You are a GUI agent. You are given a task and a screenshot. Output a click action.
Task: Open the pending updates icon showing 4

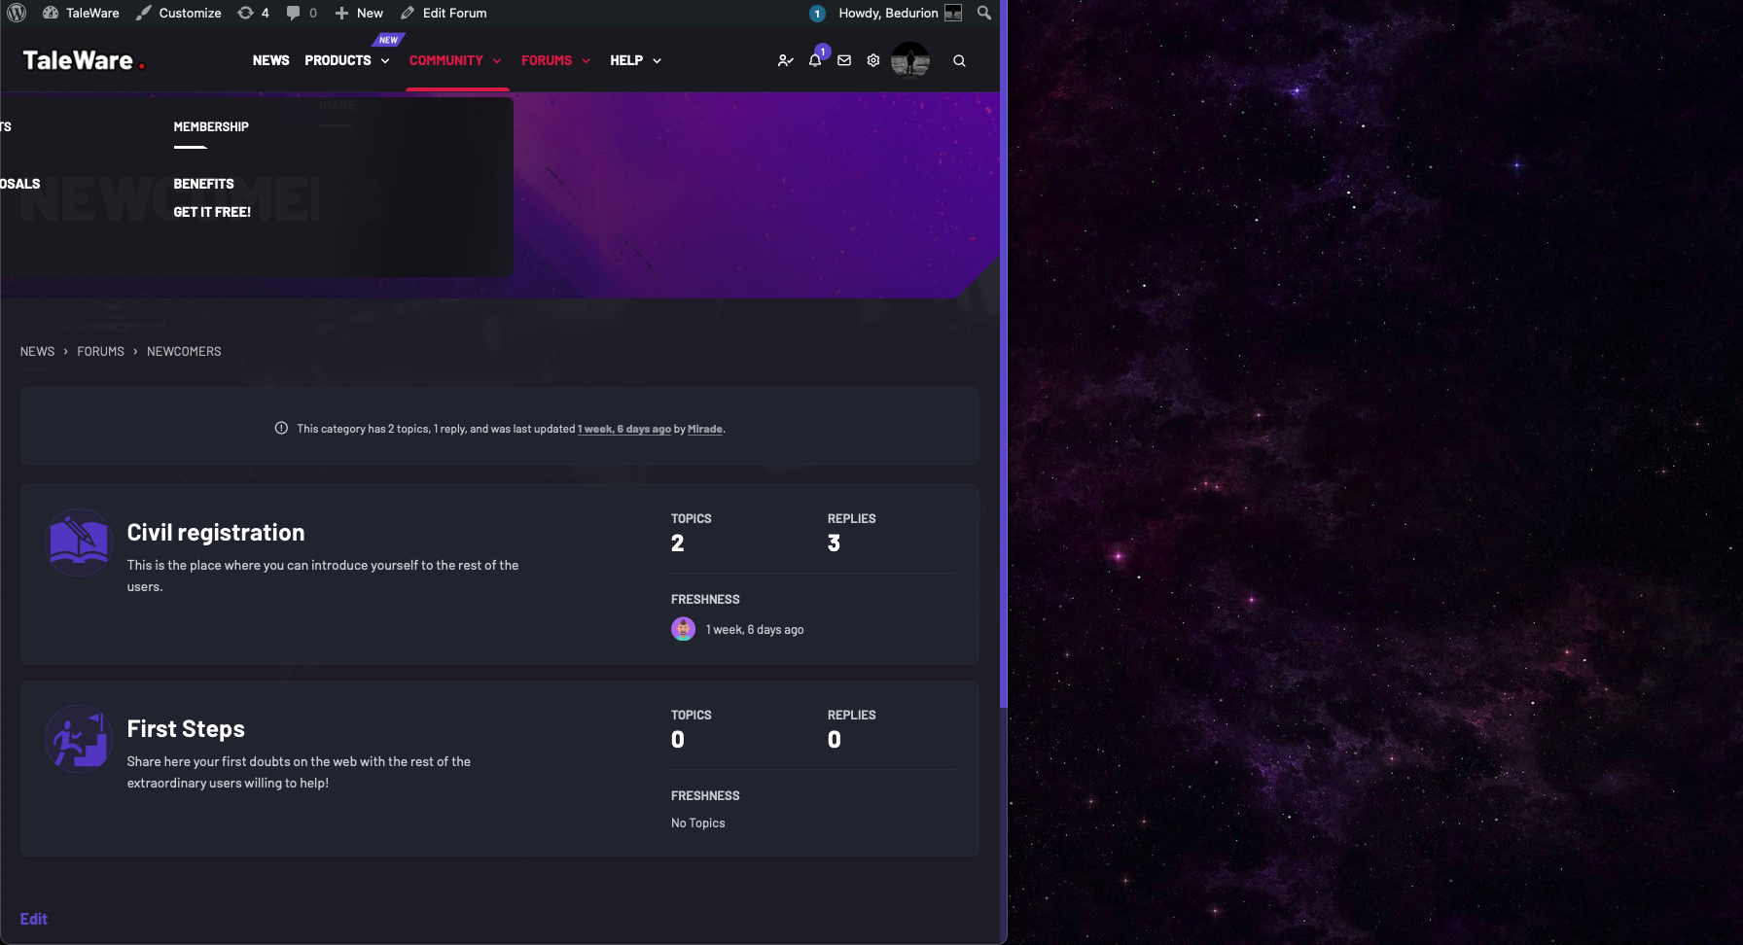253,13
